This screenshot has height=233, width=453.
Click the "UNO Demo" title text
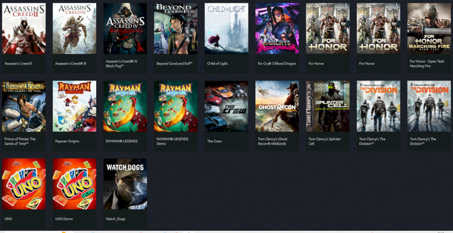point(64,219)
